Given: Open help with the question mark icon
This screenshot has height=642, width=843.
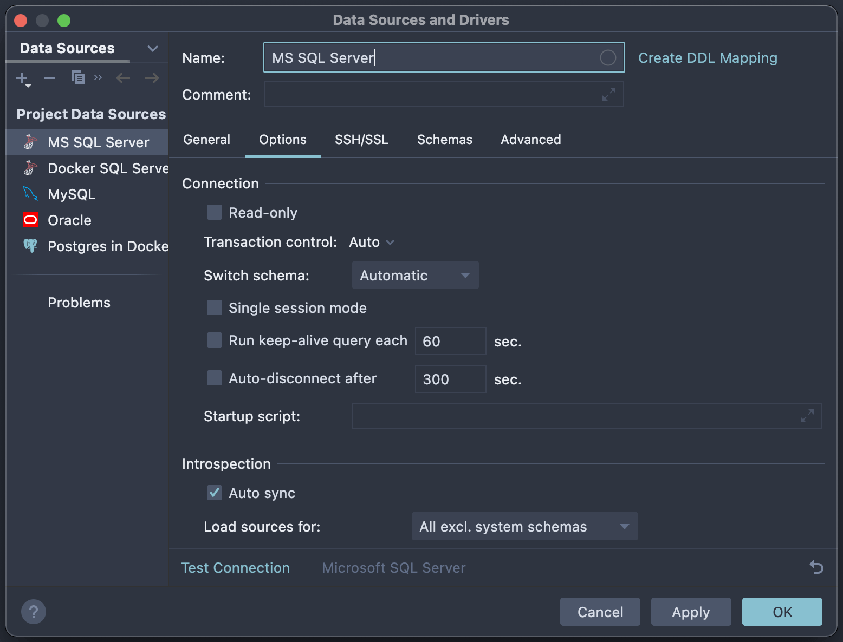Looking at the screenshot, I should pyautogui.click(x=34, y=612).
